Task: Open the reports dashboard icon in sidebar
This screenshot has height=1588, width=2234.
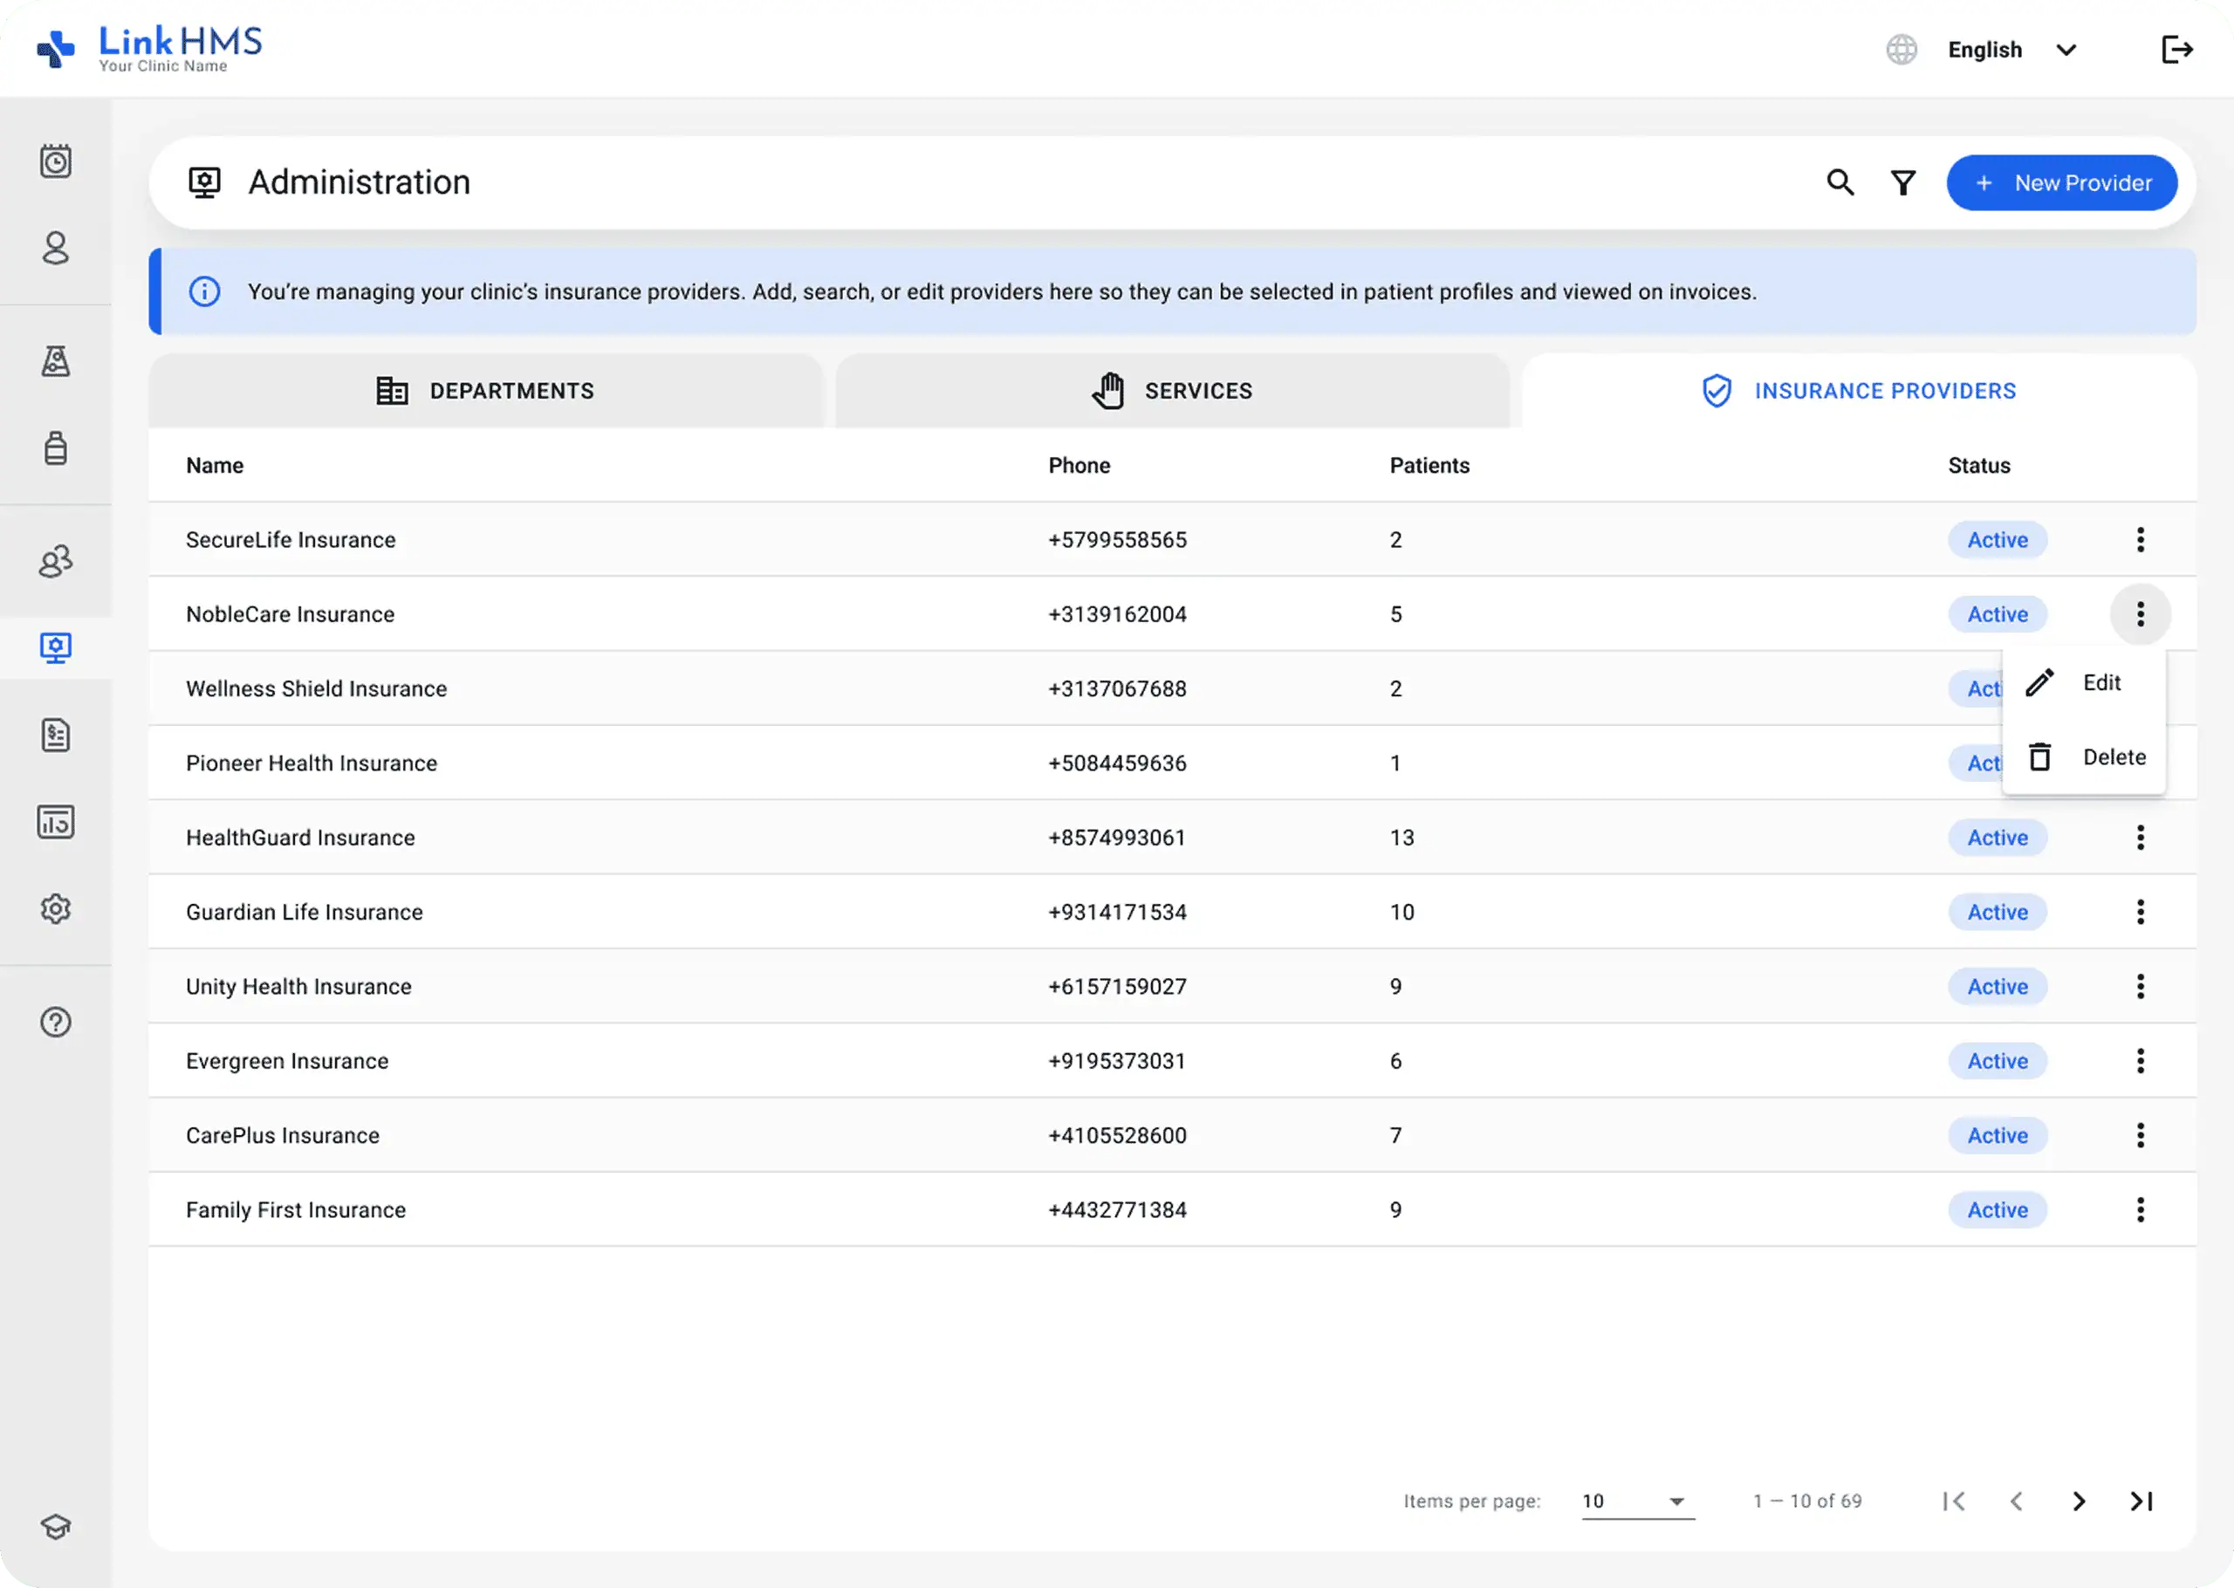Action: point(56,822)
